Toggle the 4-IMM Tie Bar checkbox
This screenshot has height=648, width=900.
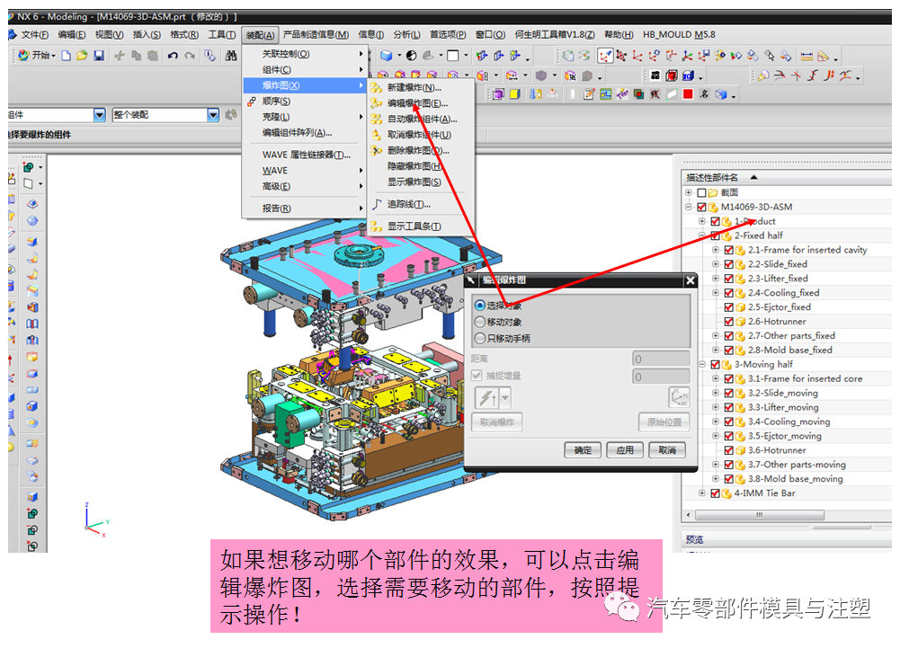click(x=714, y=493)
